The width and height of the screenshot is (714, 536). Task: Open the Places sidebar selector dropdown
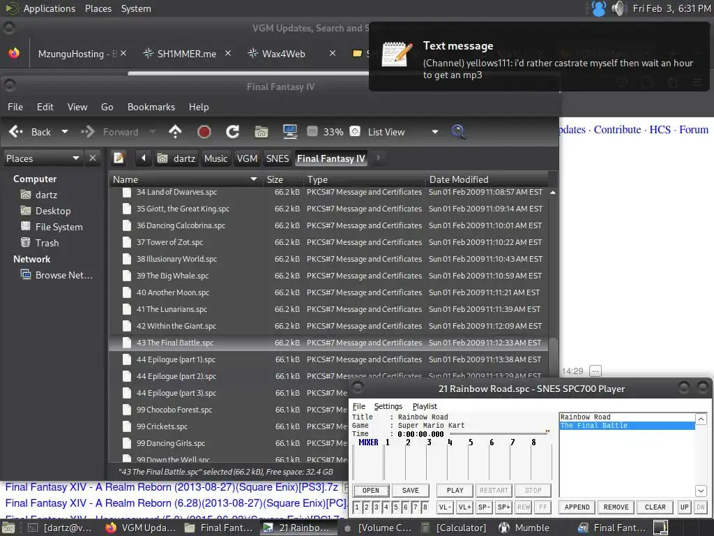pos(43,158)
